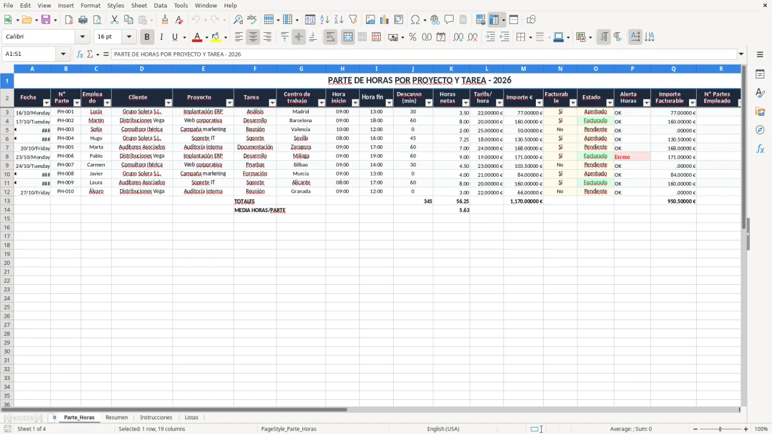Toggle Center Horizontally alignment
The width and height of the screenshot is (772, 434).
[253, 37]
